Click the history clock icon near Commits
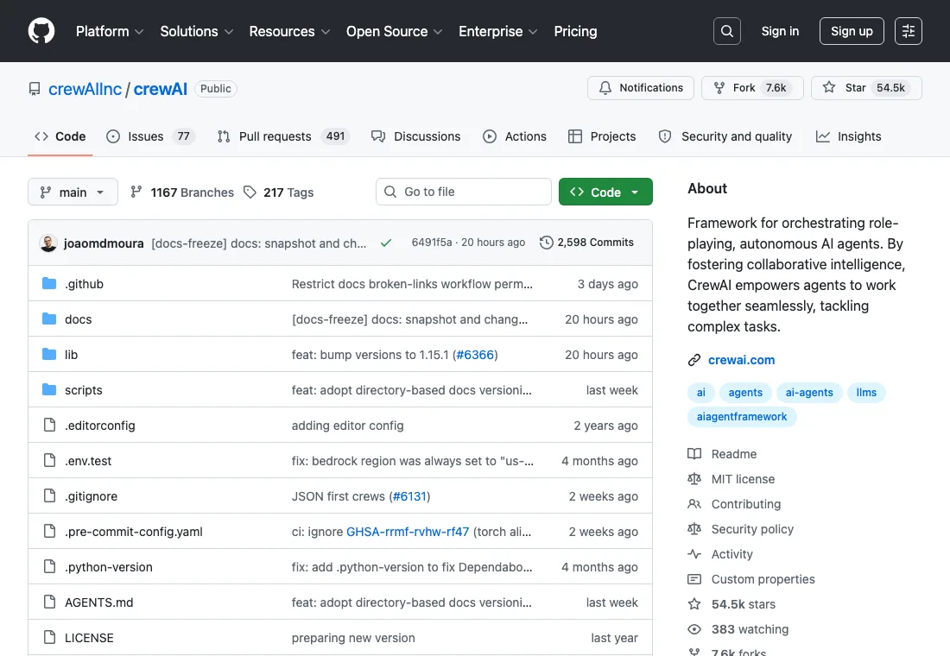Screen dimensions: 950x656 pyautogui.click(x=546, y=243)
